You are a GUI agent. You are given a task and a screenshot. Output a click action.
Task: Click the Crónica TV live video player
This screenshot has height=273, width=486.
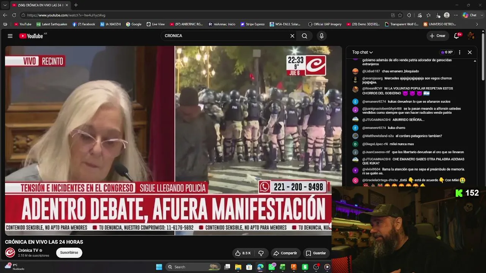pyautogui.click(x=173, y=140)
